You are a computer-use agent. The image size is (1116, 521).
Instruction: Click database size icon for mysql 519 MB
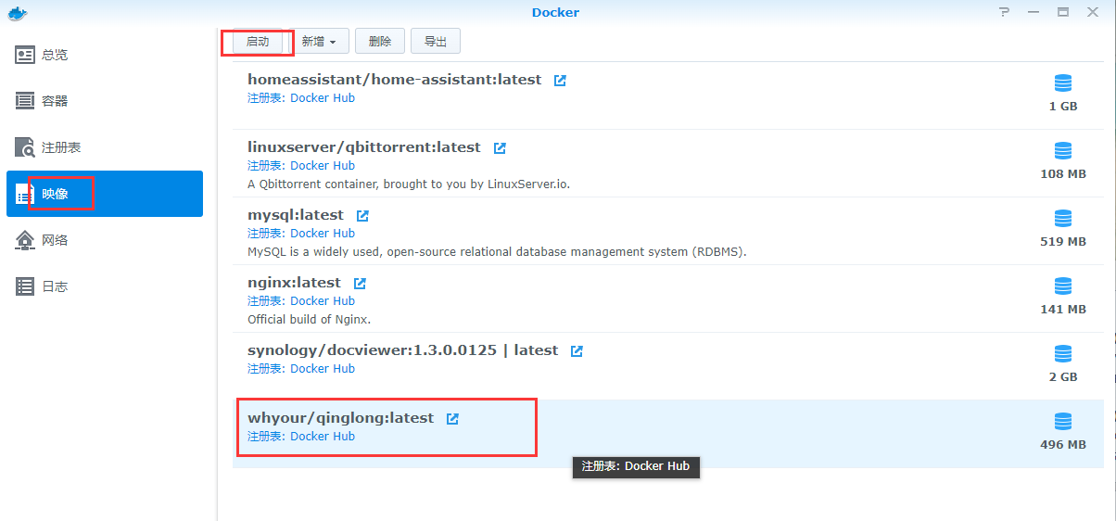1063,219
